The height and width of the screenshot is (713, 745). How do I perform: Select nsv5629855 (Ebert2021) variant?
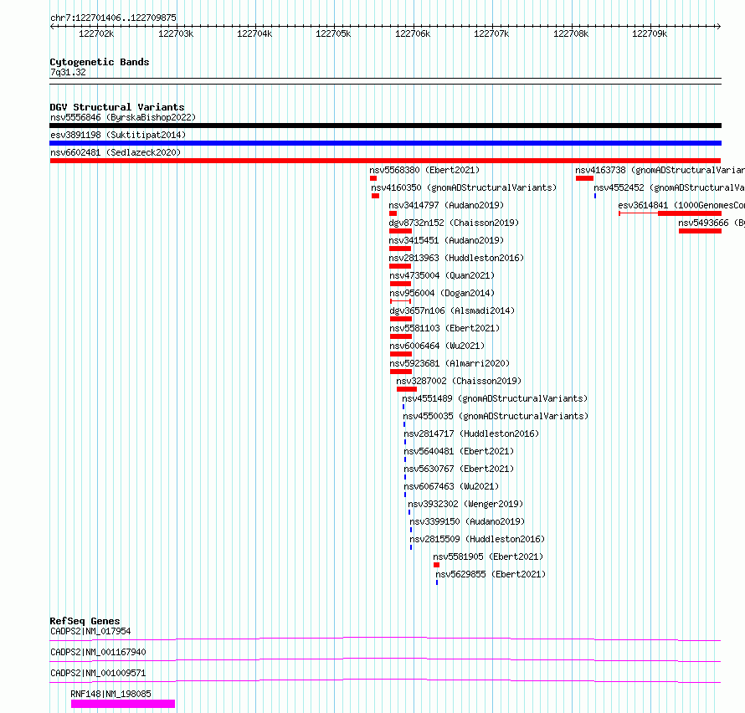point(491,574)
